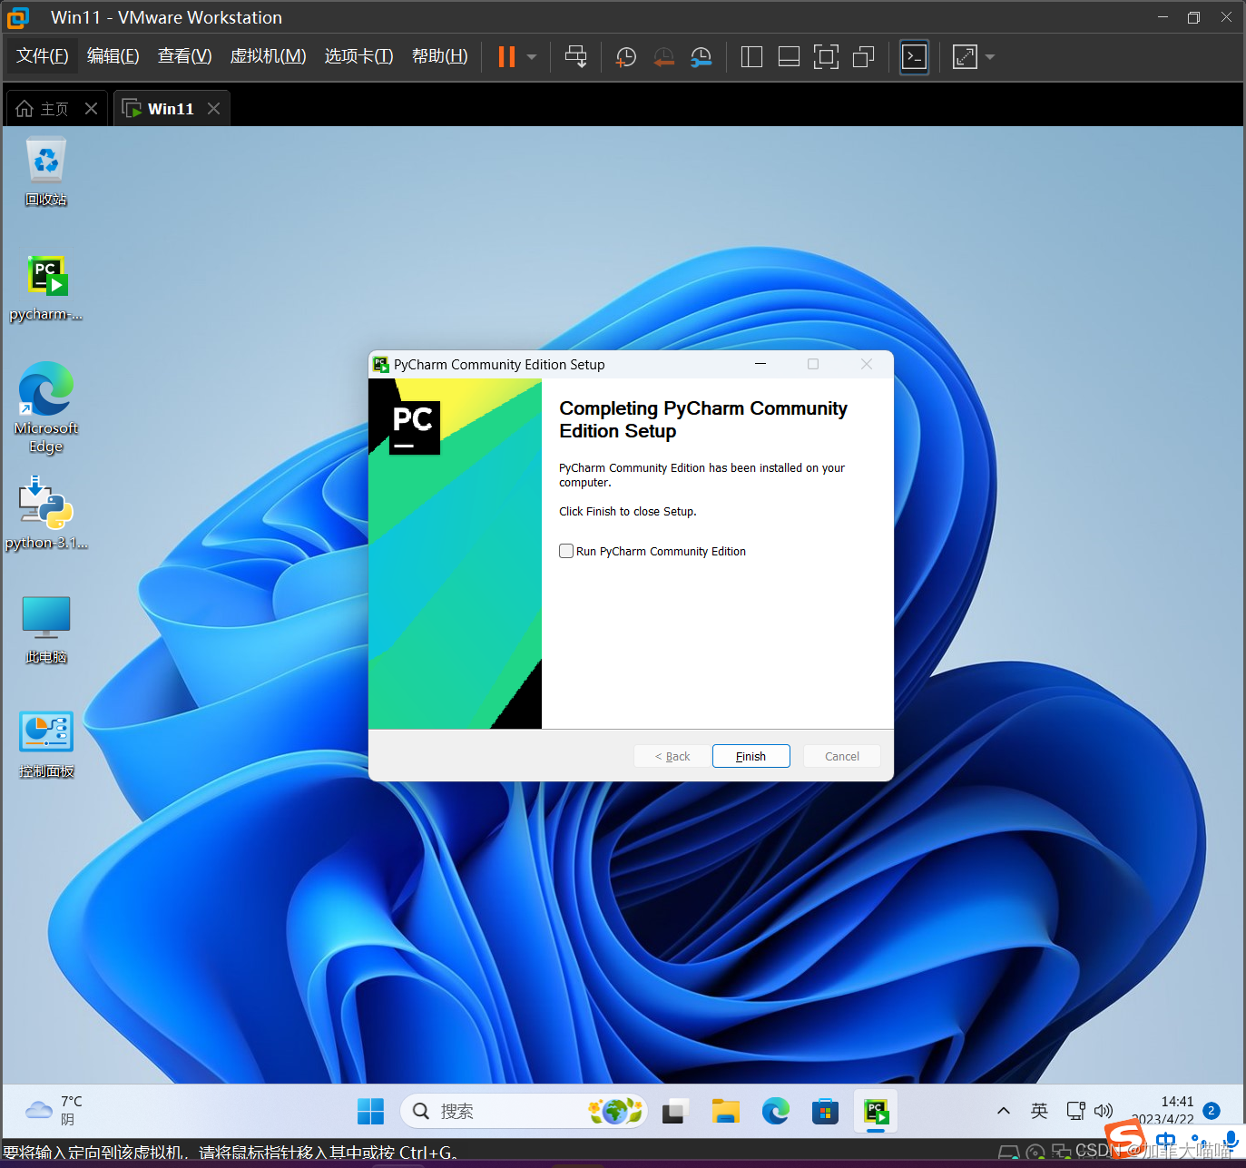Enable the Run PyCharm Community Edition checkbox
This screenshot has width=1246, height=1168.
(566, 551)
